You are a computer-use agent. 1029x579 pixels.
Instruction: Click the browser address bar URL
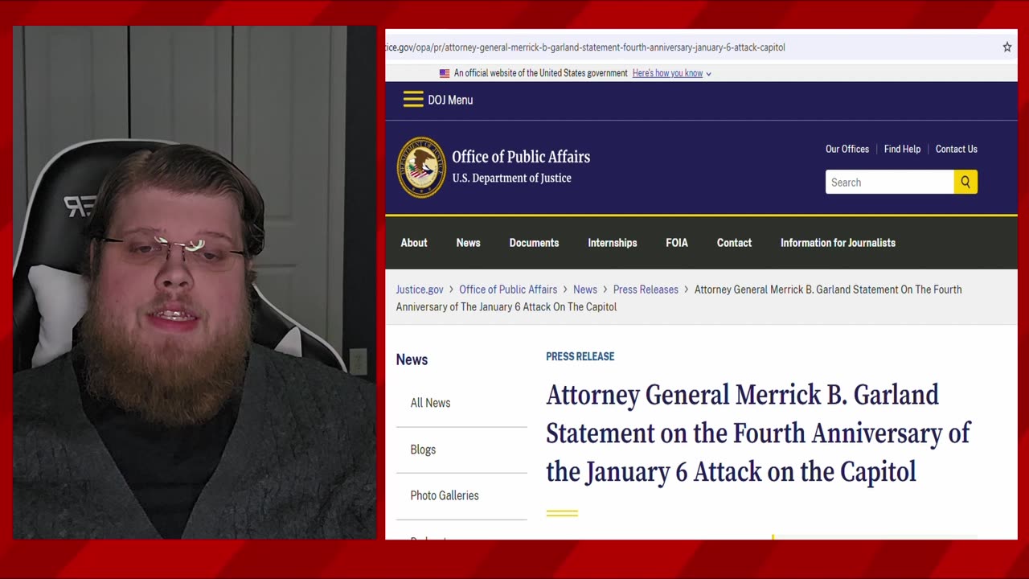[x=585, y=47]
